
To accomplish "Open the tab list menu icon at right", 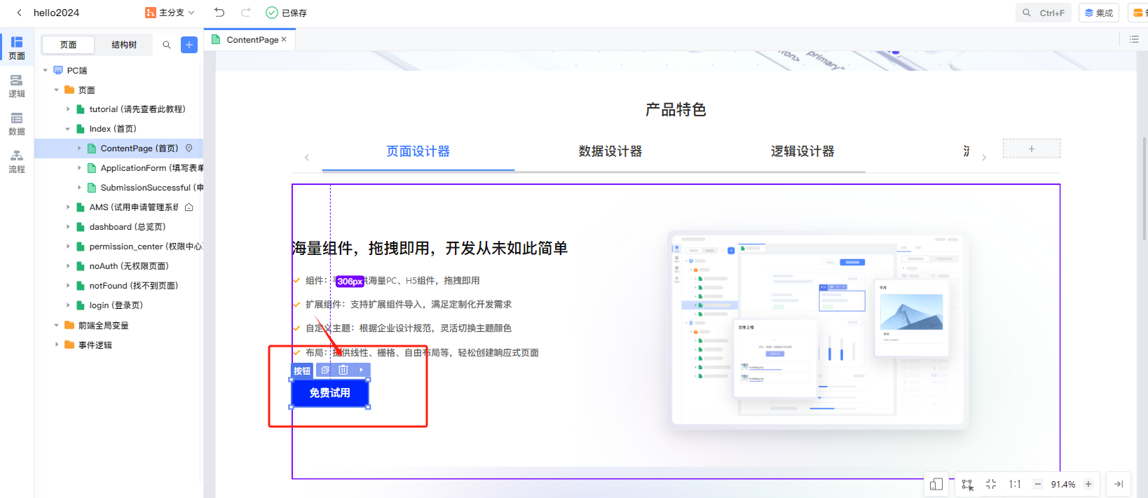I will click(1134, 39).
